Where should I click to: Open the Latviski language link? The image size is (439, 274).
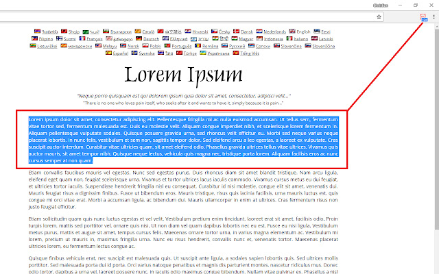point(326,39)
